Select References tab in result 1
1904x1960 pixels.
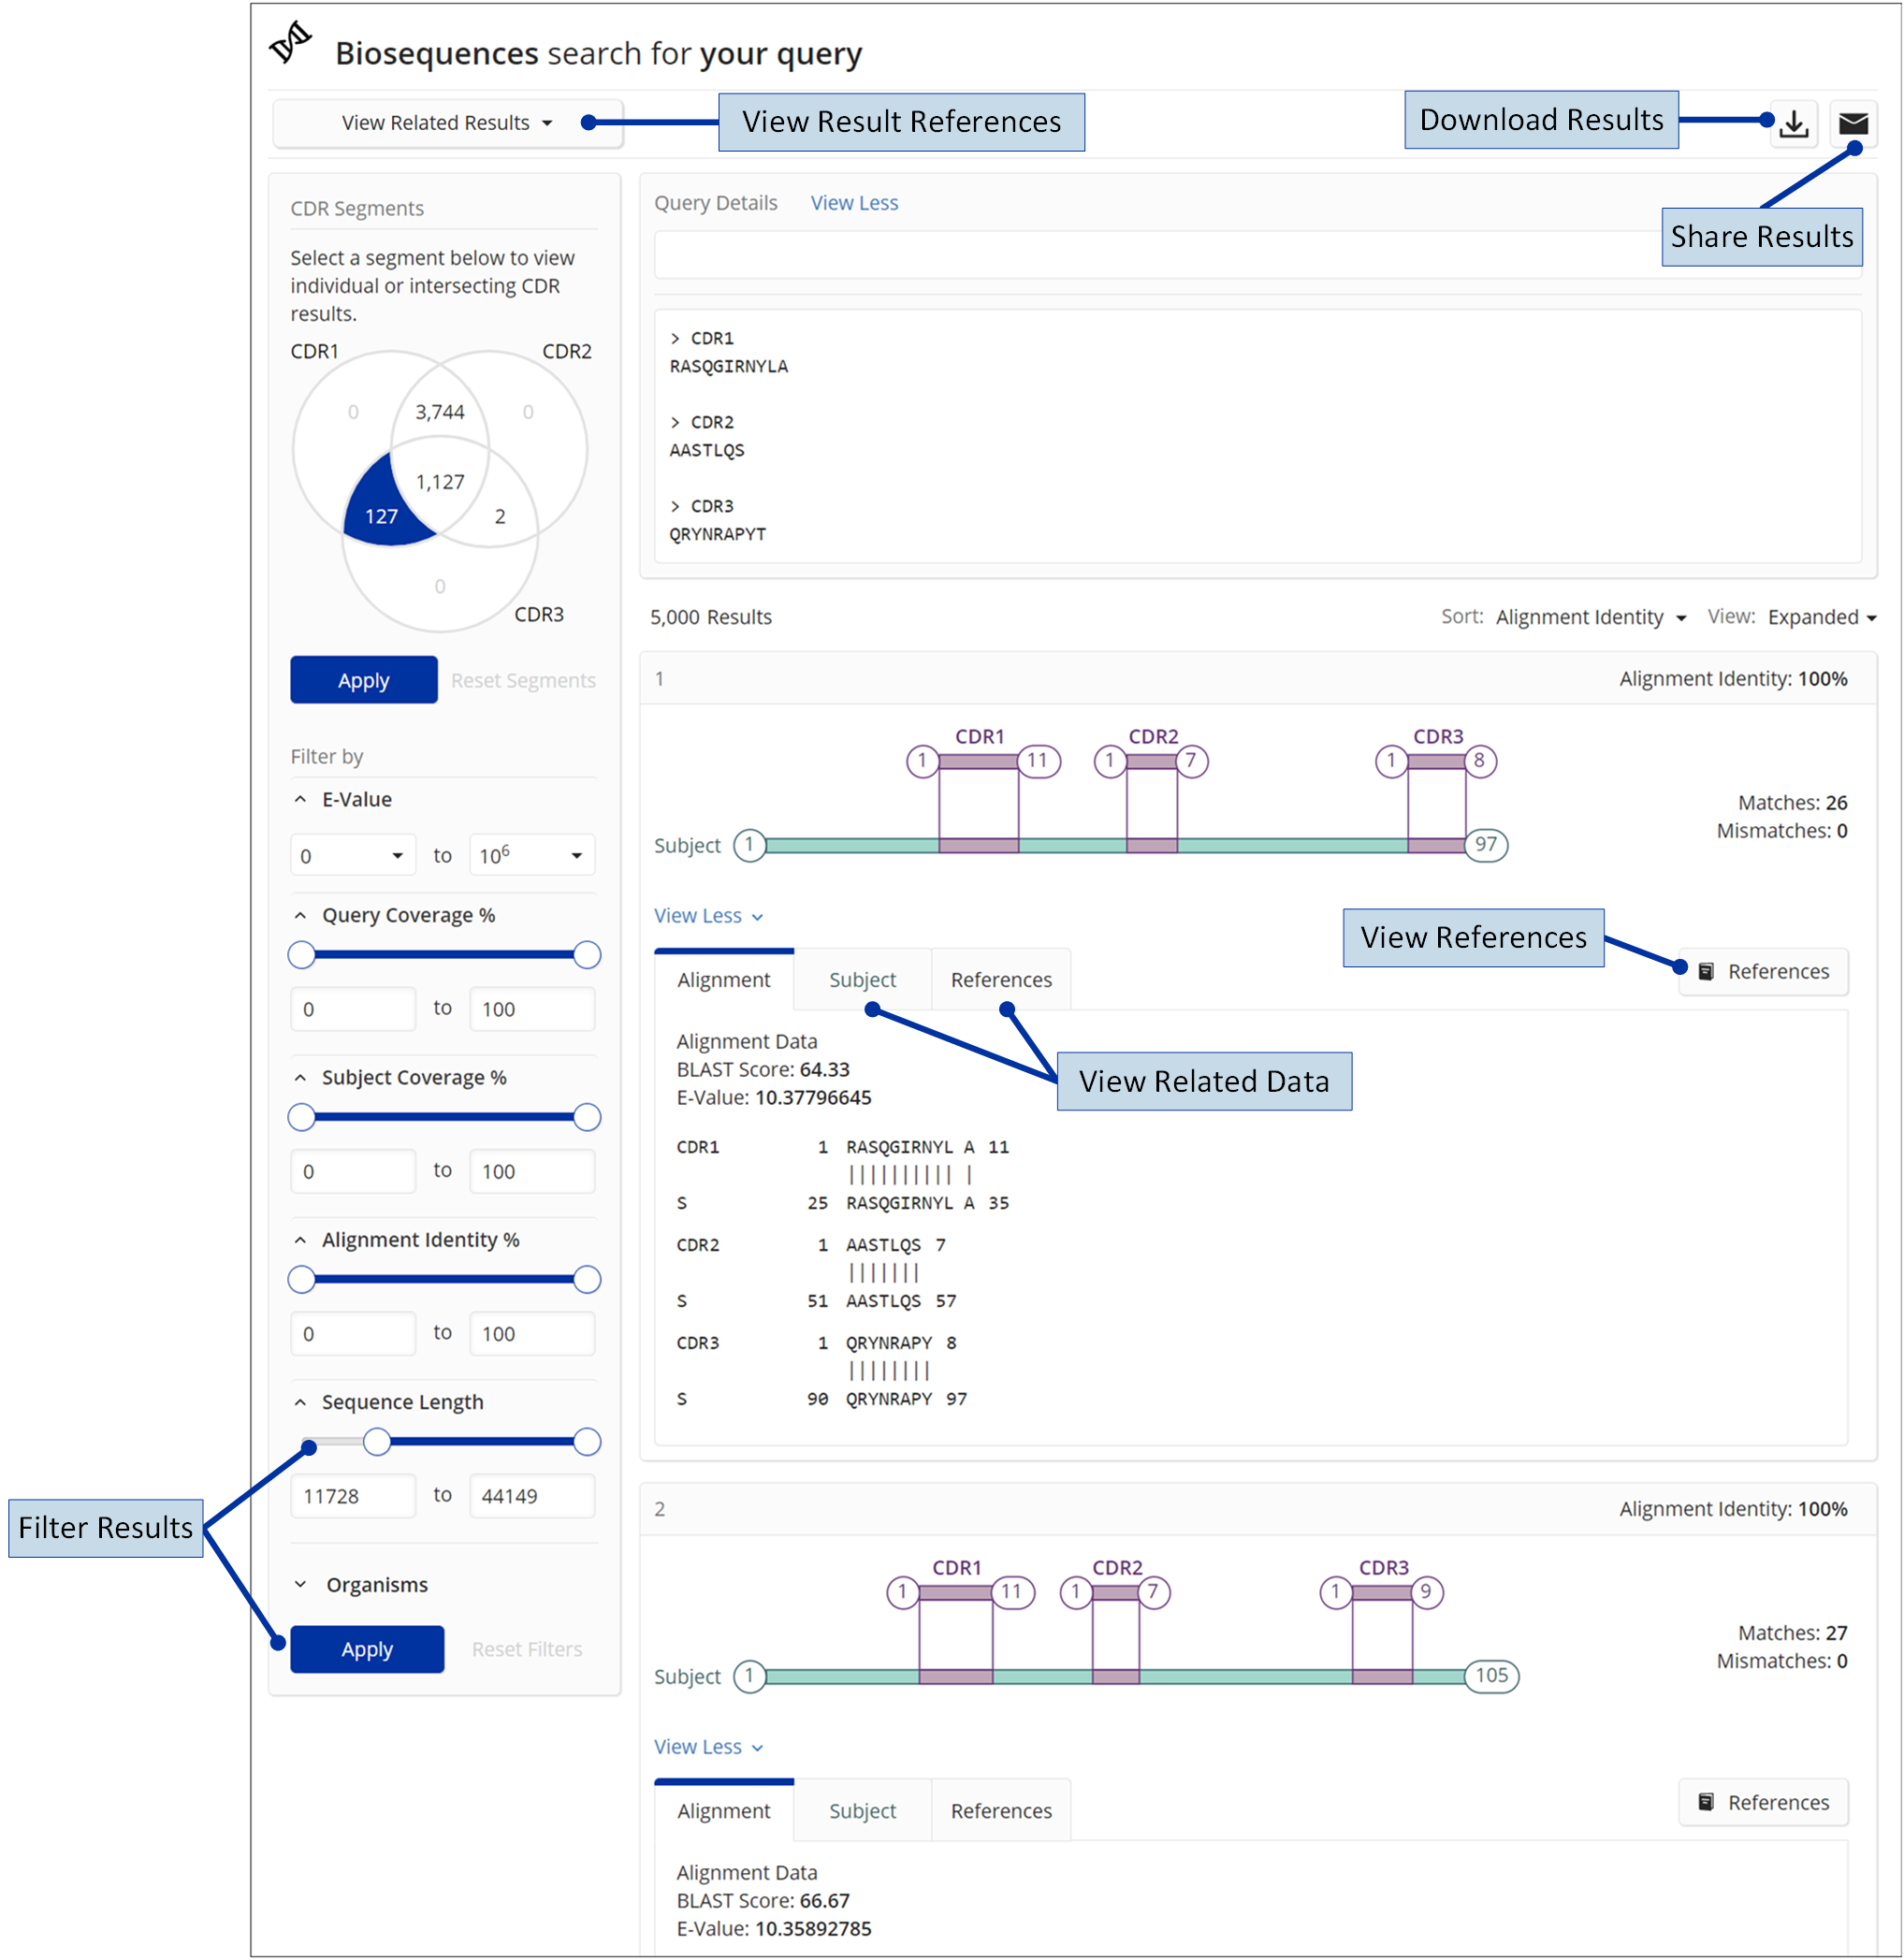(1001, 980)
